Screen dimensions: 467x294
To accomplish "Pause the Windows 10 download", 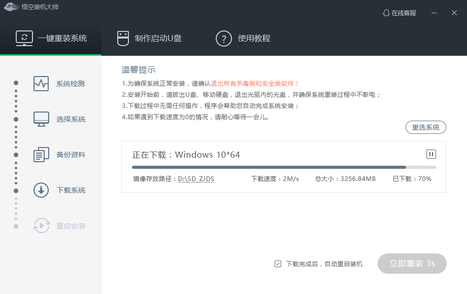I will [x=431, y=154].
